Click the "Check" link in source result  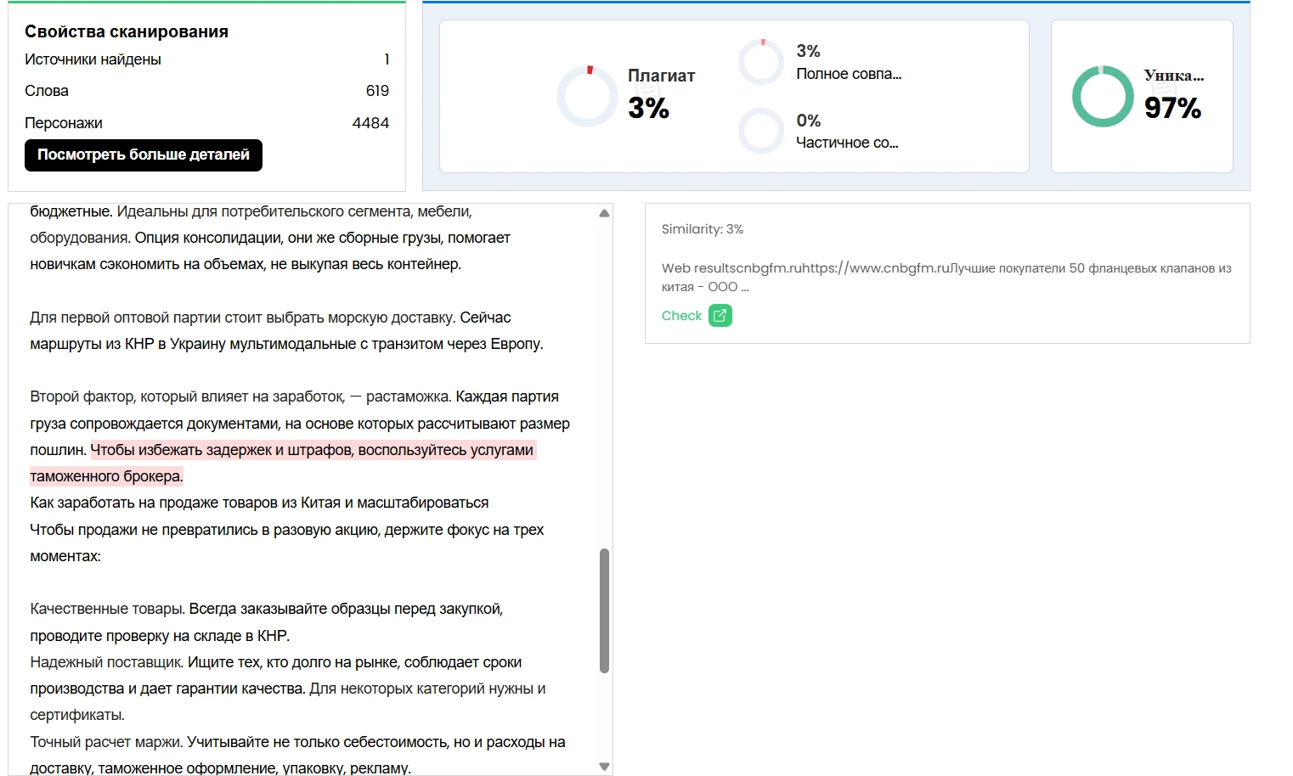tap(681, 316)
